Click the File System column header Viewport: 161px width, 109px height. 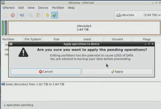click(33, 39)
